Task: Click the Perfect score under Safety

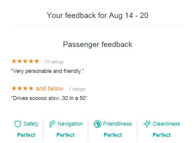Action: tap(26, 135)
